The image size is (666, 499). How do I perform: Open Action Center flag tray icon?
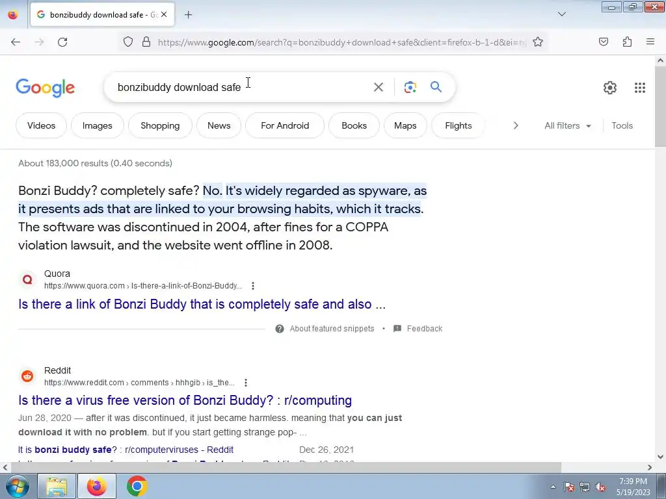pos(569,487)
